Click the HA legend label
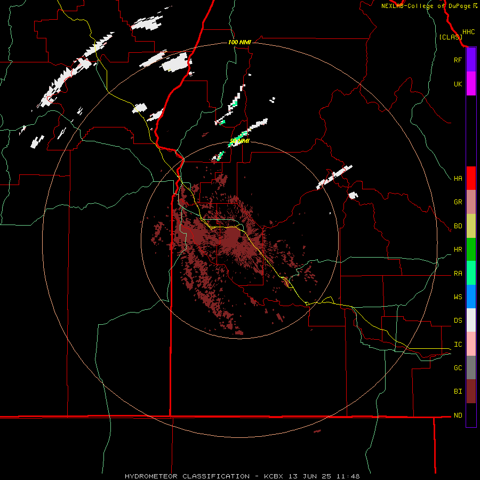Viewport: 480px width, 480px height. [458, 178]
